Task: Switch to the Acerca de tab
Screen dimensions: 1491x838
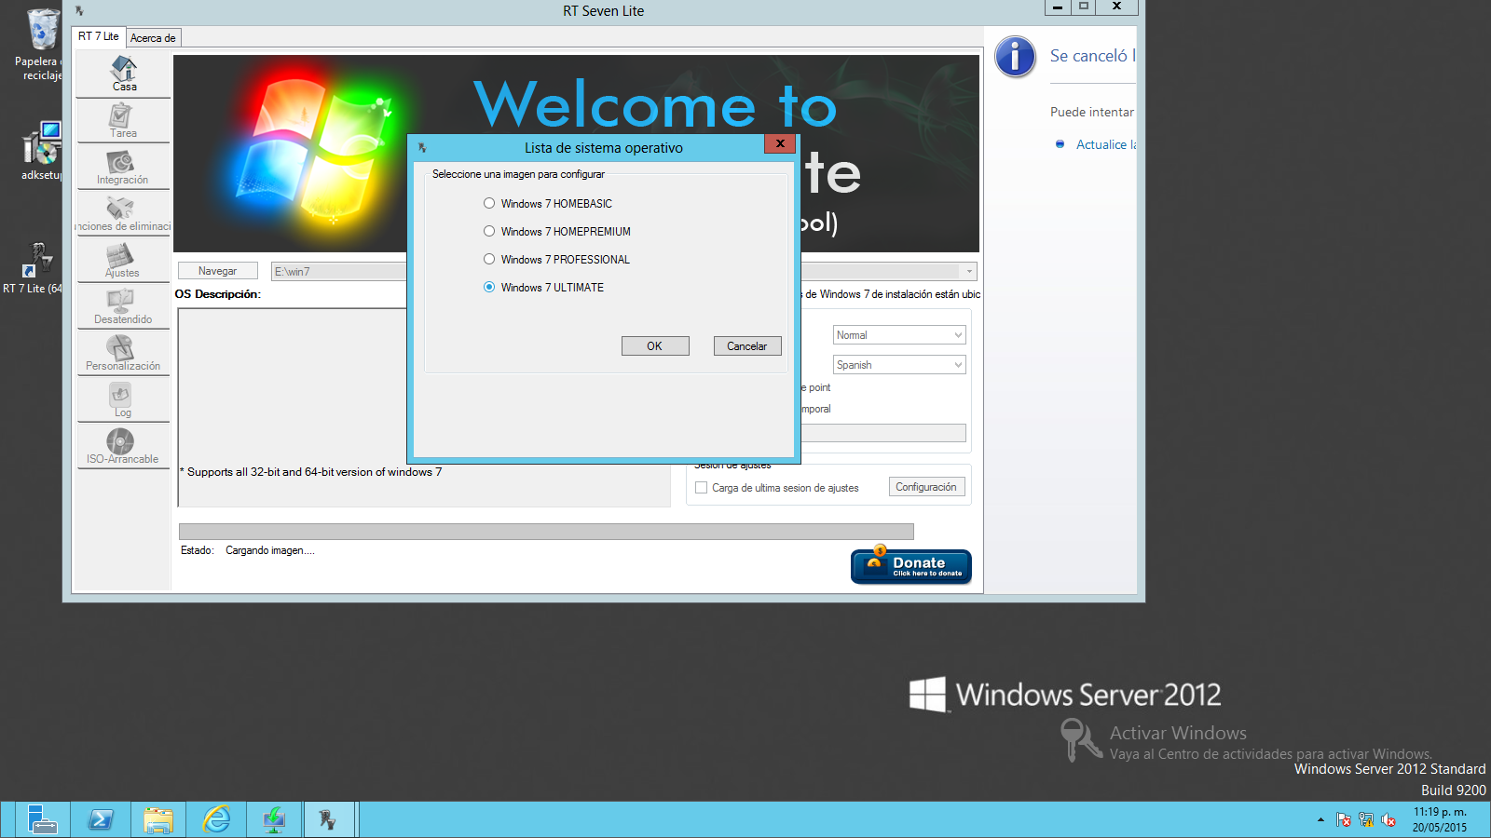Action: click(x=153, y=38)
